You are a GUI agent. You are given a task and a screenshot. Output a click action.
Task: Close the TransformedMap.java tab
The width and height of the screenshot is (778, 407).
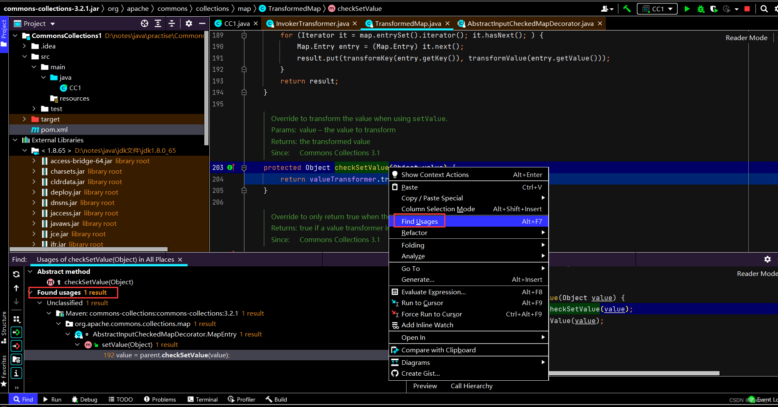[447, 23]
